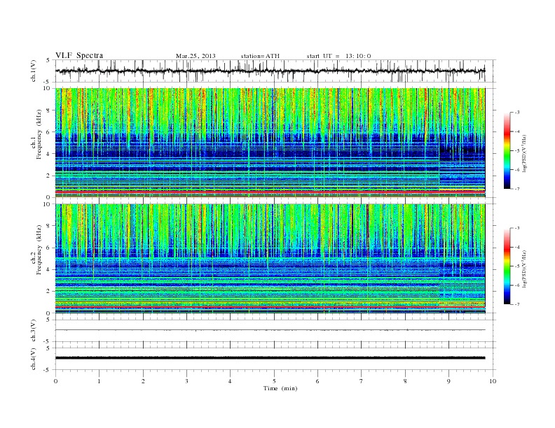This screenshot has width=555, height=428.
Task: Select the date text "Mar.25, 2013"
Action: 196,56
